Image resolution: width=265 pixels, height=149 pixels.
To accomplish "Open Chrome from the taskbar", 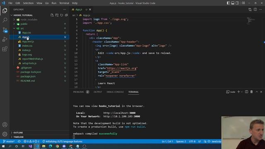I will pyautogui.click(x=57, y=146).
